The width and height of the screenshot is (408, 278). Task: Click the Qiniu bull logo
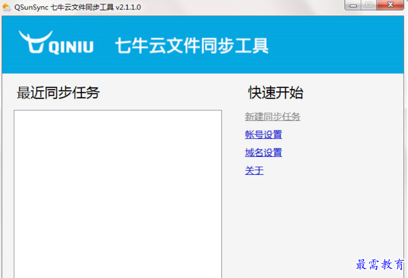click(56, 42)
